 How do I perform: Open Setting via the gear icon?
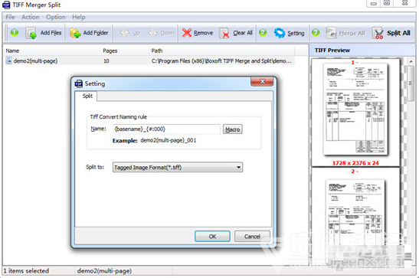[x=280, y=33]
